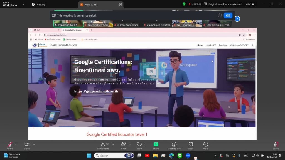The image size is (285, 160).
Task: Open the GCE+GCT certificate menu item
Action: tap(239, 45)
